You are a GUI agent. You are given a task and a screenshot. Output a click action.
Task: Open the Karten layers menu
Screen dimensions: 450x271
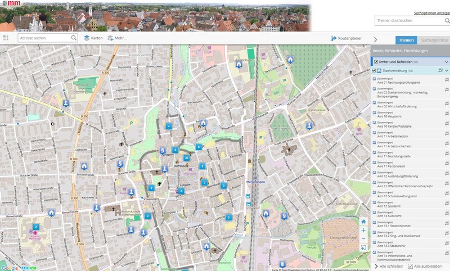click(93, 38)
